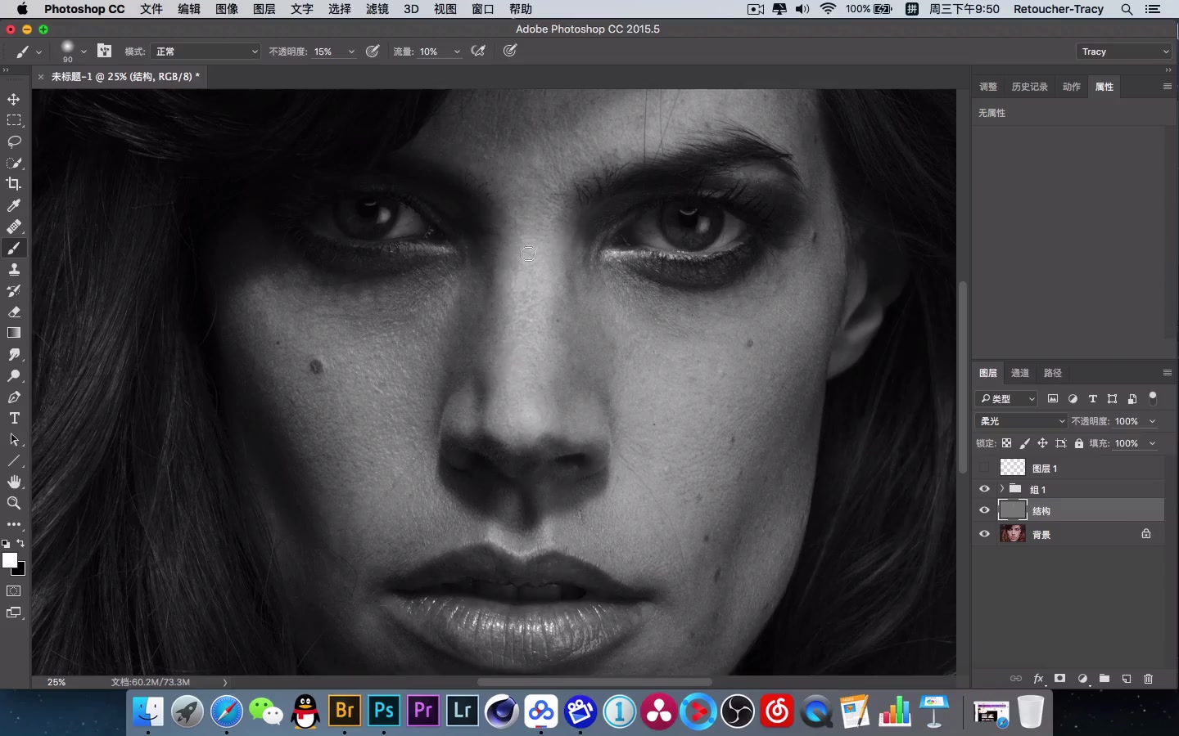The width and height of the screenshot is (1179, 736).
Task: Open layer opacity 100% dropdown
Action: [1152, 421]
